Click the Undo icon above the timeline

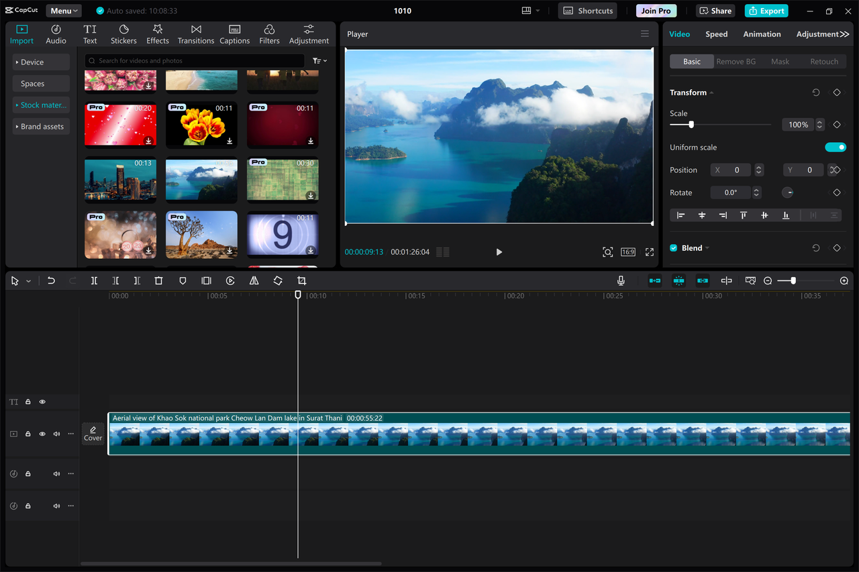(x=51, y=280)
